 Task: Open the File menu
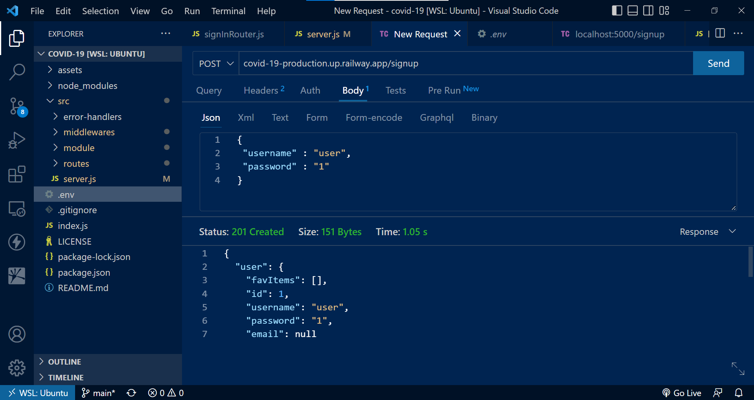37,11
